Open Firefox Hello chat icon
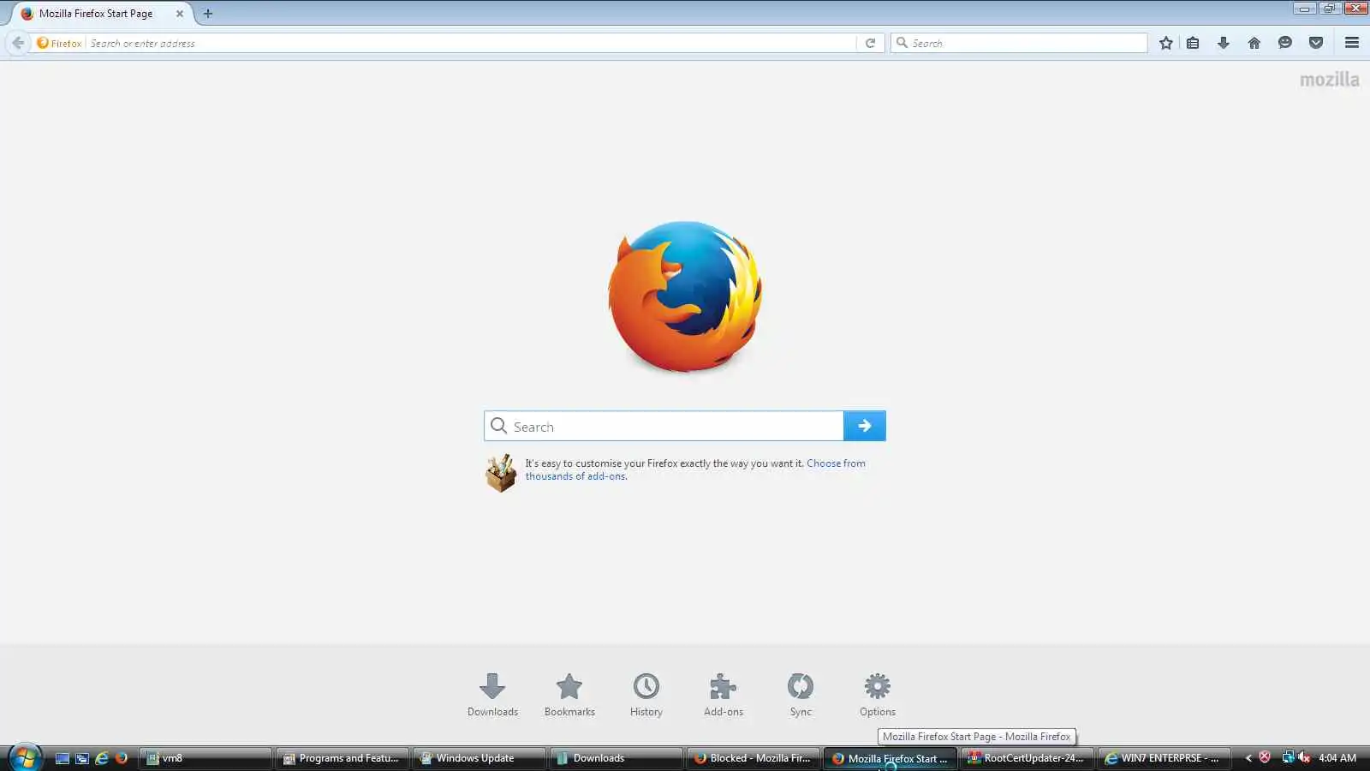Viewport: 1370px width, 771px height. click(x=1285, y=43)
